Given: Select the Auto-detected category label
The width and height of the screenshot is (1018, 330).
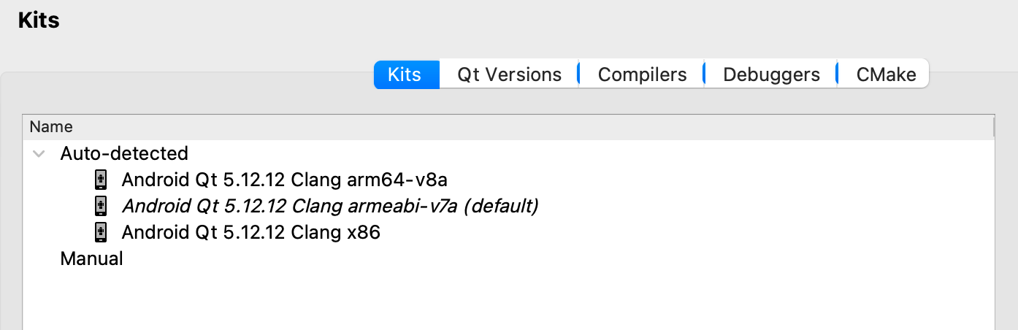Looking at the screenshot, I should (124, 153).
